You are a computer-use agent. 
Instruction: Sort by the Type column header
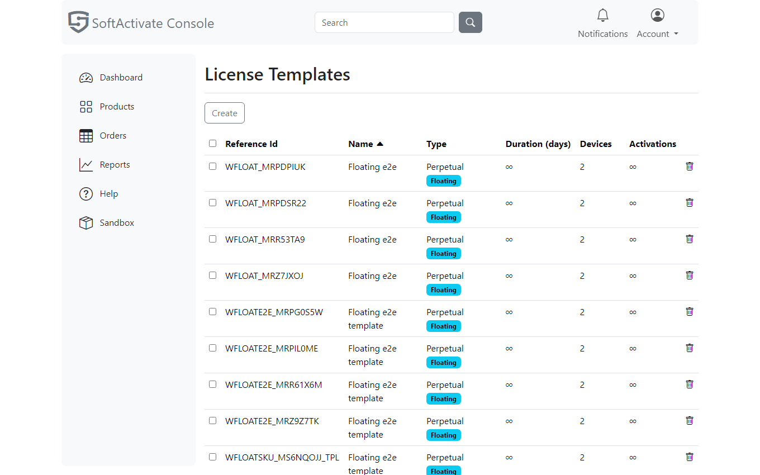pyautogui.click(x=436, y=144)
